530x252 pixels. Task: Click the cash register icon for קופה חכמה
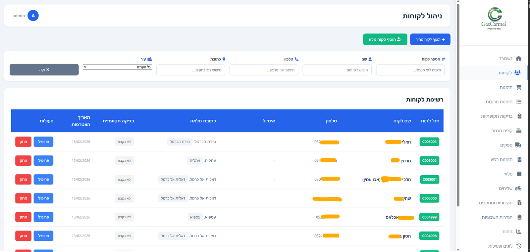519,131
